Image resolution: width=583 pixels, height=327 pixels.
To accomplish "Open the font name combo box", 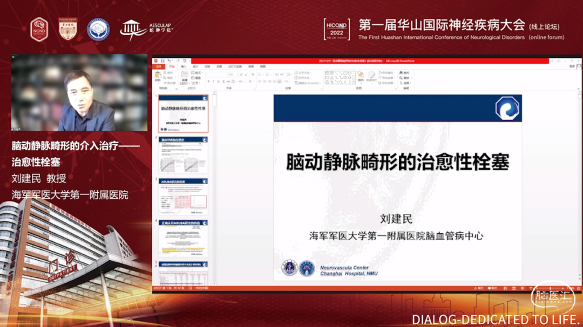I will (217, 74).
